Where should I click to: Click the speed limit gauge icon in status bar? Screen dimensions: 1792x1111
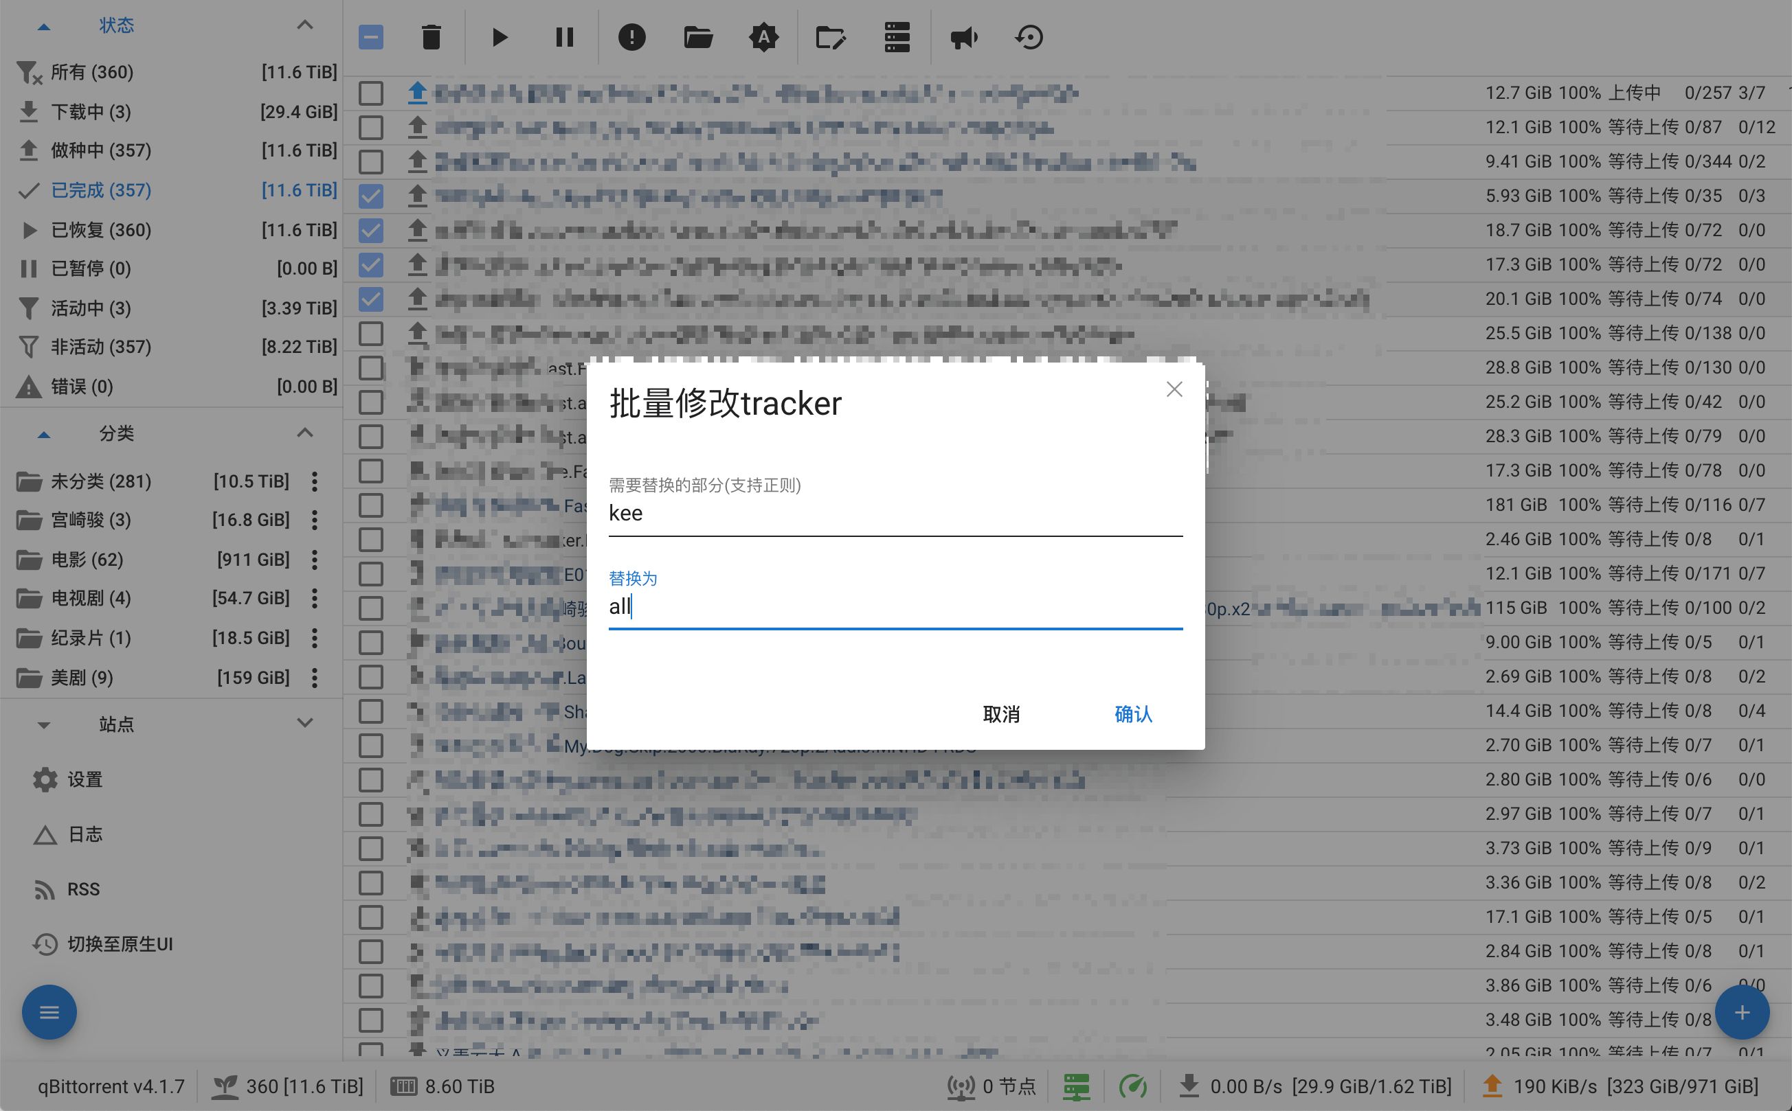[1133, 1086]
